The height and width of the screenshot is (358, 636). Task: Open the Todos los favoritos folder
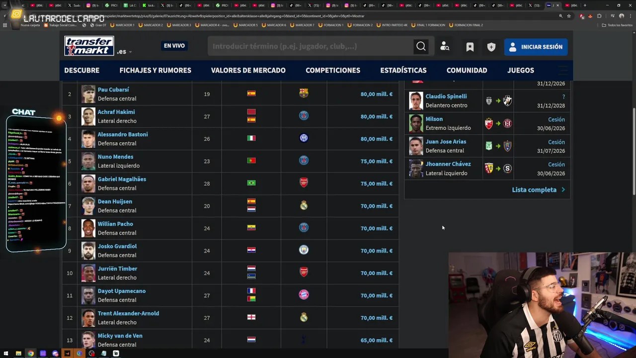[617, 25]
